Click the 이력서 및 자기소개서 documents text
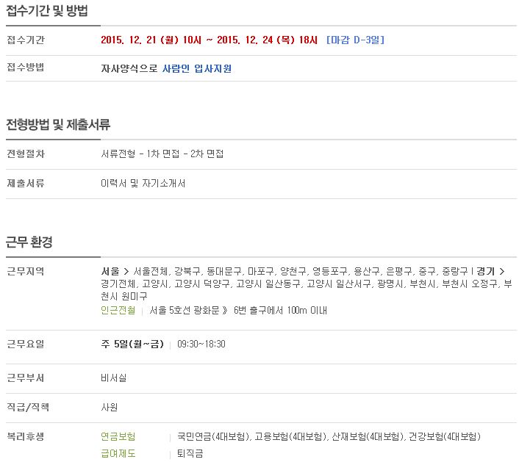This screenshot has width=519, height=462. pyautogui.click(x=143, y=183)
